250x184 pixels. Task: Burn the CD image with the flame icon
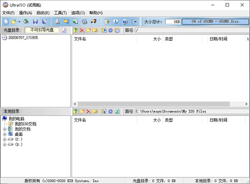[94, 22]
